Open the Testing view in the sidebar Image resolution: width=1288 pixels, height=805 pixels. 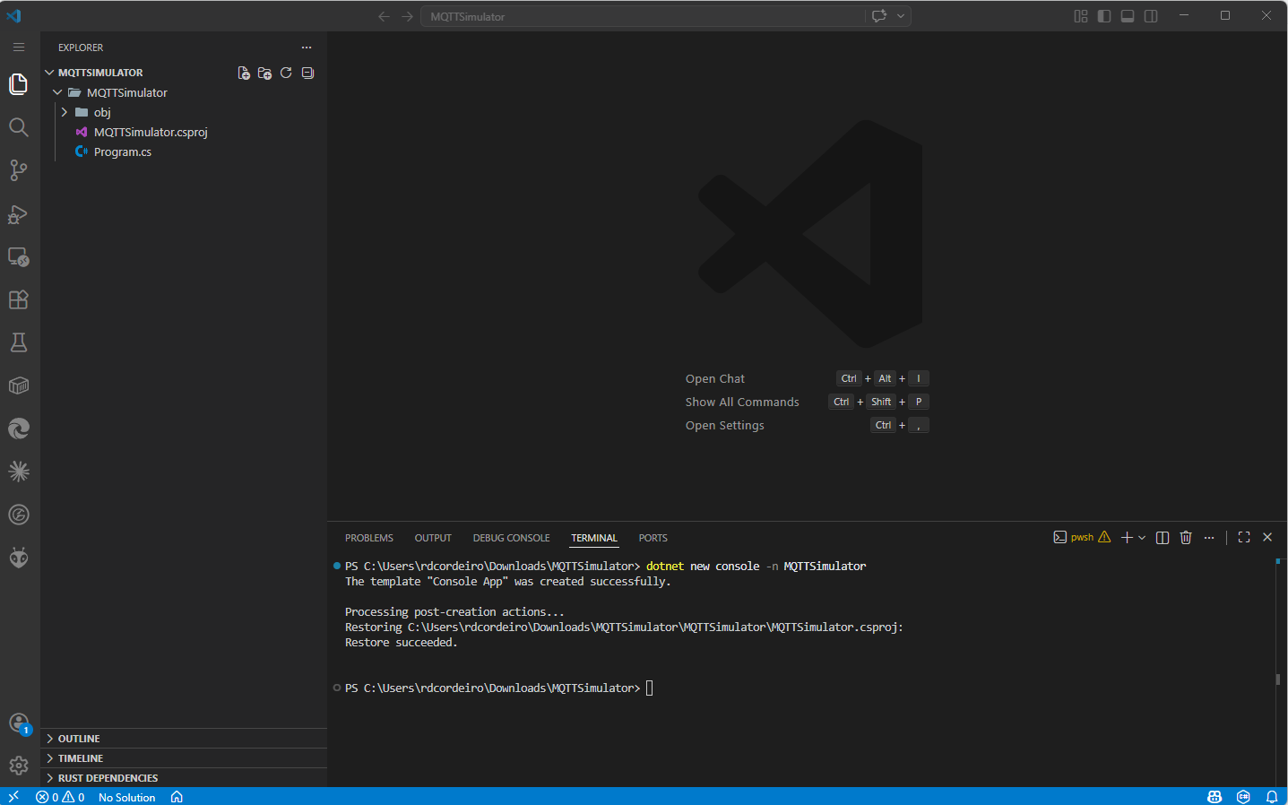(x=18, y=342)
